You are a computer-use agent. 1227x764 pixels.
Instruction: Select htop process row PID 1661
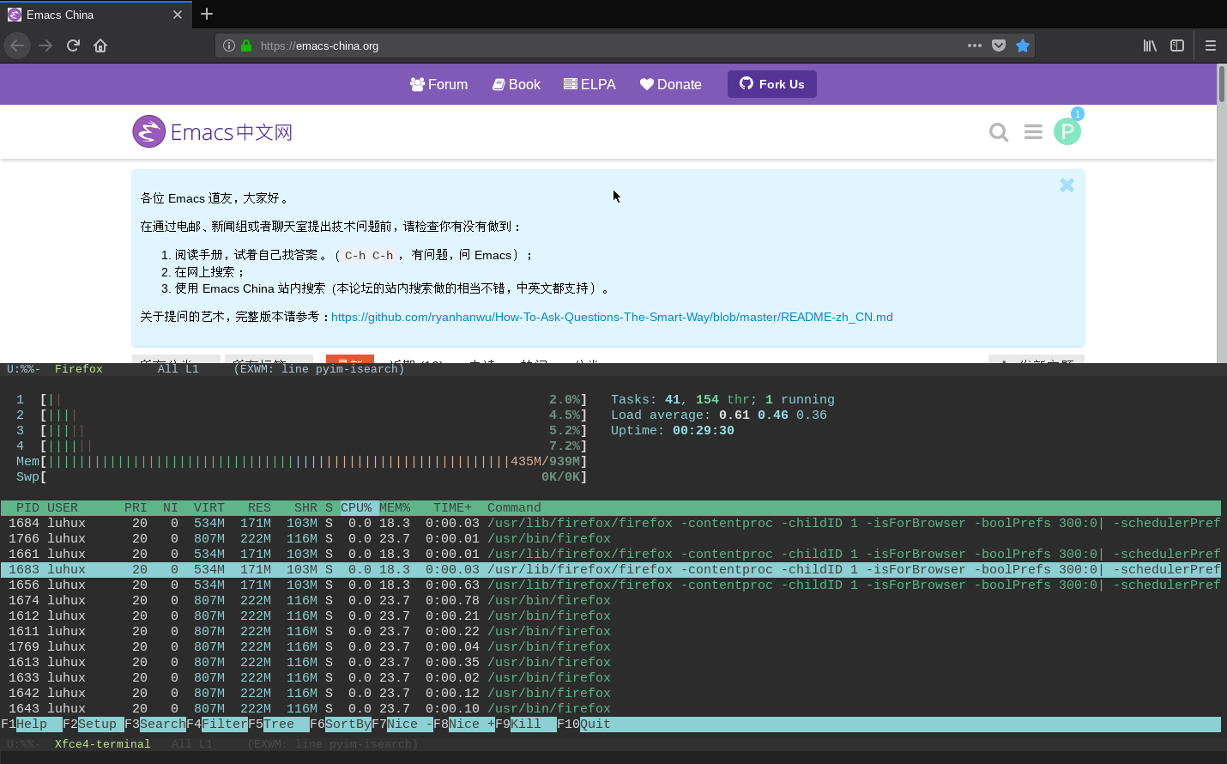point(611,554)
